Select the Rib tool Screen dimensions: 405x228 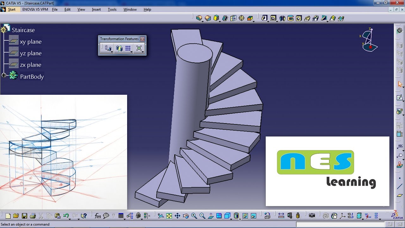point(307,18)
